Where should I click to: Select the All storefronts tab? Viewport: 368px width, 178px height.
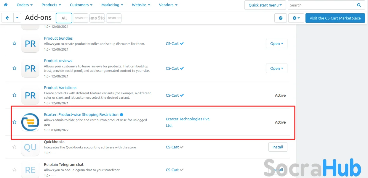tap(64, 18)
